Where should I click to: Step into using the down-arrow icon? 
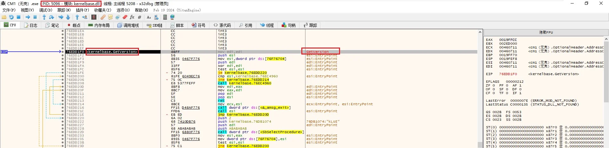coord(44,17)
